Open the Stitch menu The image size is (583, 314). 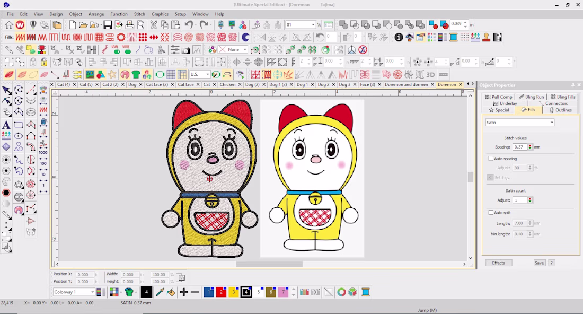click(139, 14)
